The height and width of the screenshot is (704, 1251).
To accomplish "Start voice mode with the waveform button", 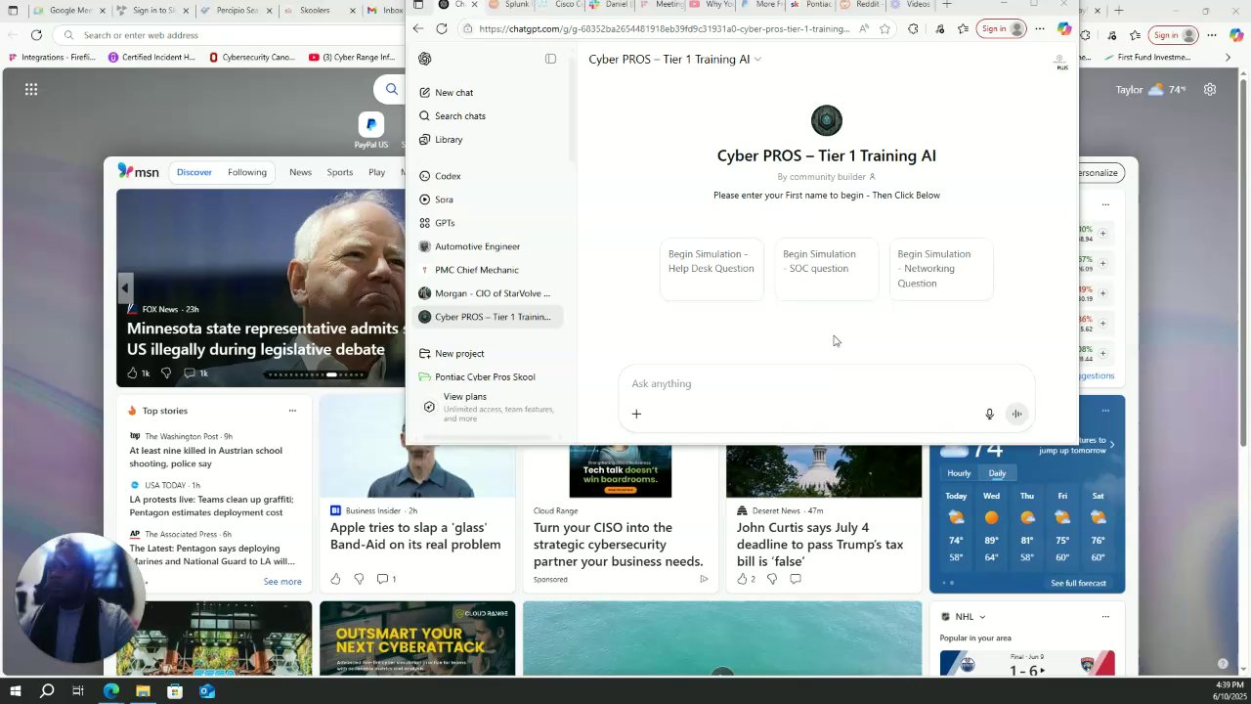I will [1016, 414].
